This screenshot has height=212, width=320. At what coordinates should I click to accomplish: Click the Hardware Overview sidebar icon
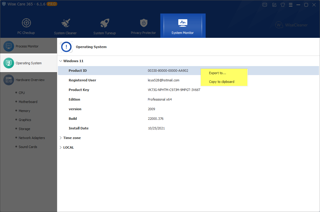[x=9, y=80]
